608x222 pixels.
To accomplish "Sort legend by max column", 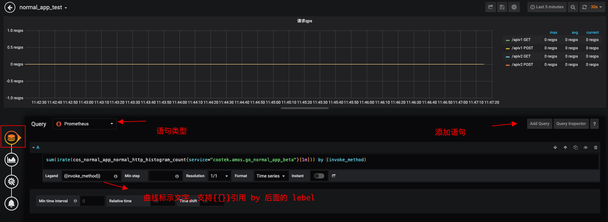I will pos(553,33).
